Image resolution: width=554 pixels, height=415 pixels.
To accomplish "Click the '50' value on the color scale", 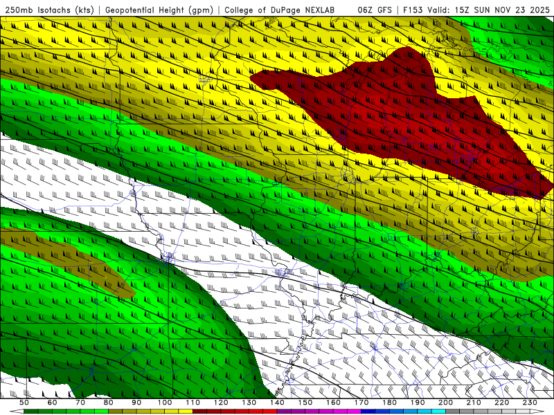I will tap(24, 403).
